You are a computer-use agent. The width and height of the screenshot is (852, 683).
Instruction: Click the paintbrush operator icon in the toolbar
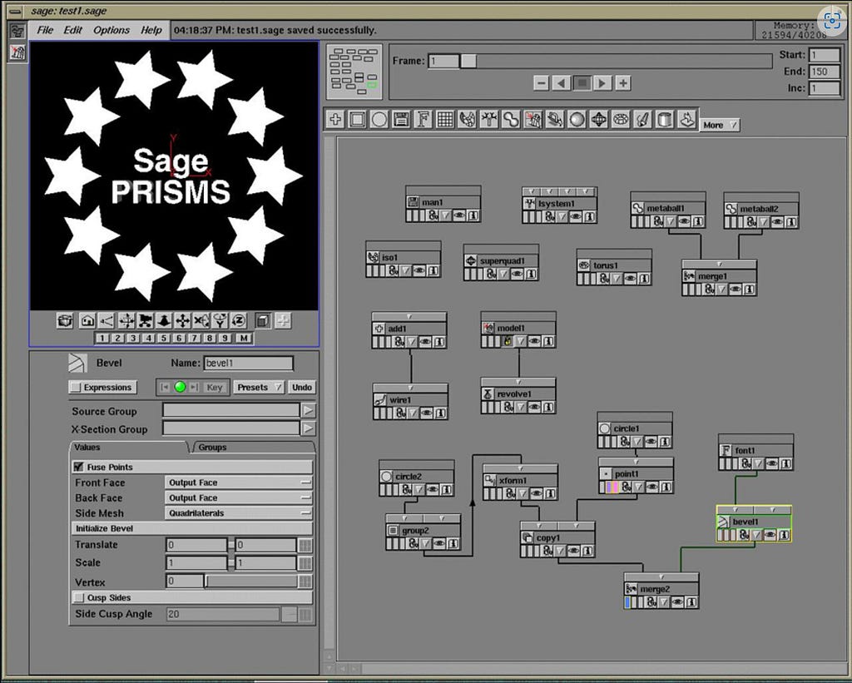[643, 119]
